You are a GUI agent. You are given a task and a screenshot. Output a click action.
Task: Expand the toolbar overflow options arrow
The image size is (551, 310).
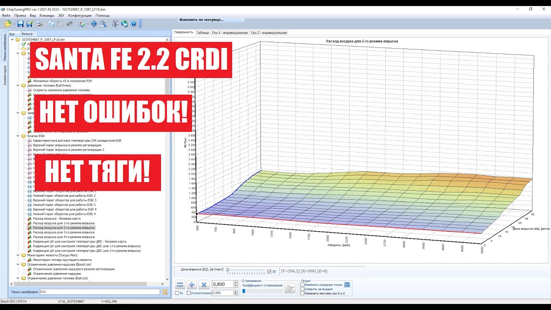tap(140, 25)
